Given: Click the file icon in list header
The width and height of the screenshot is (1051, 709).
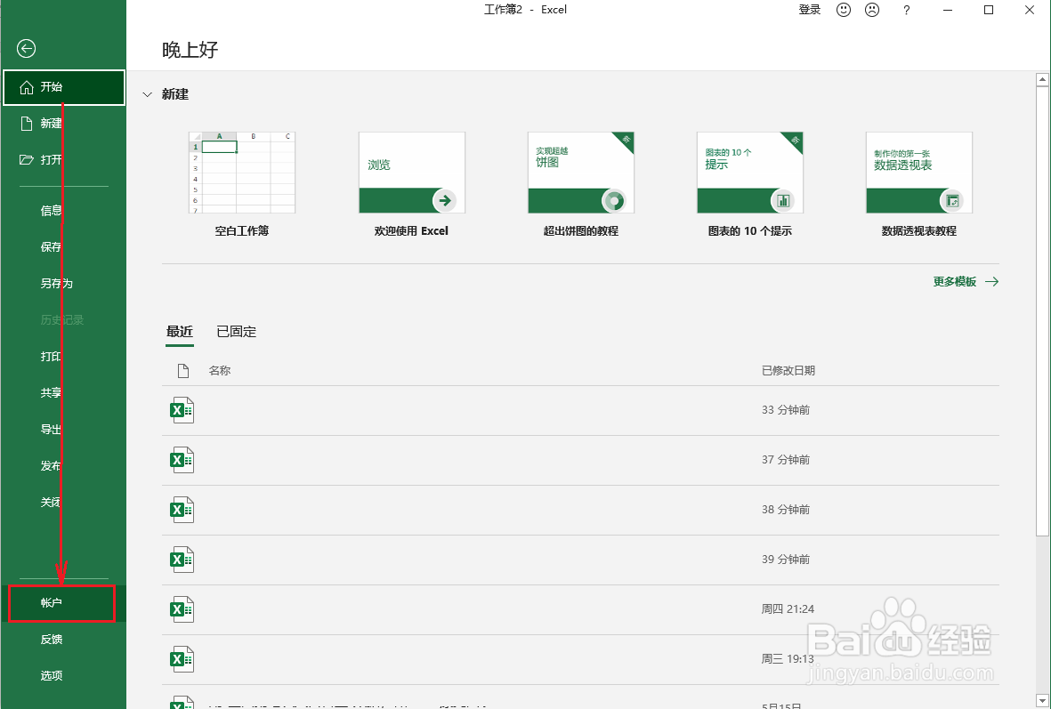Looking at the screenshot, I should (183, 371).
